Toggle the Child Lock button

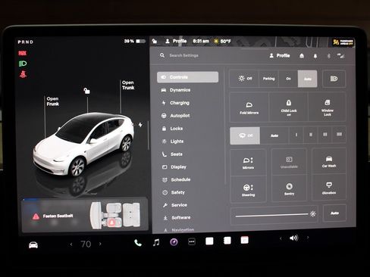click(289, 107)
